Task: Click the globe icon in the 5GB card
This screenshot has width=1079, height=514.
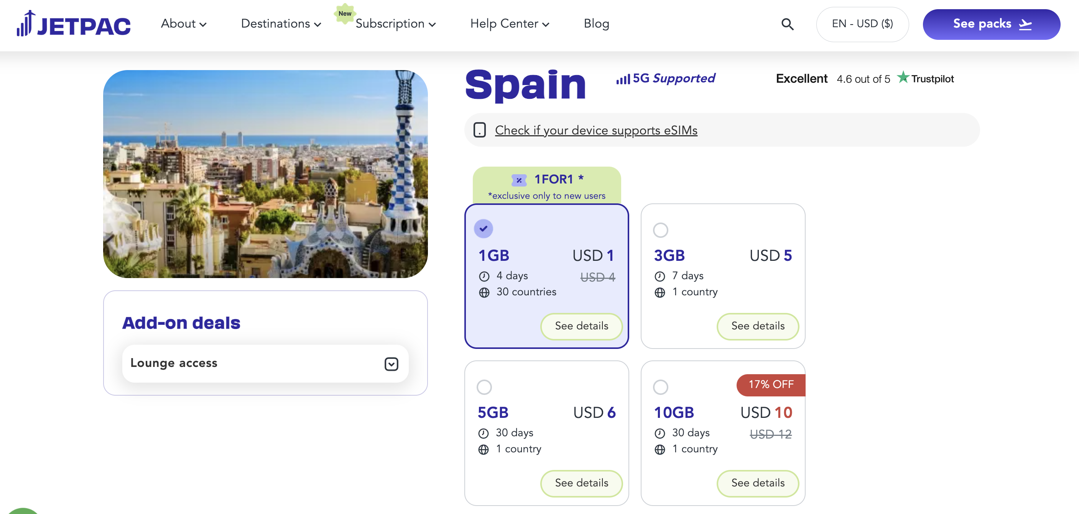Action: (483, 450)
